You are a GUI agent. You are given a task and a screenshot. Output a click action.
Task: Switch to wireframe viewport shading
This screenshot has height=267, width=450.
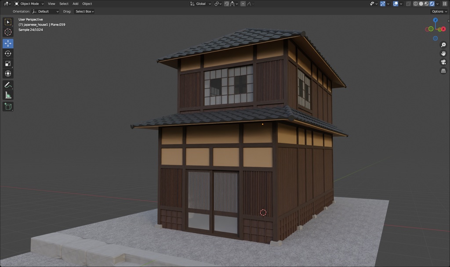[x=415, y=4]
